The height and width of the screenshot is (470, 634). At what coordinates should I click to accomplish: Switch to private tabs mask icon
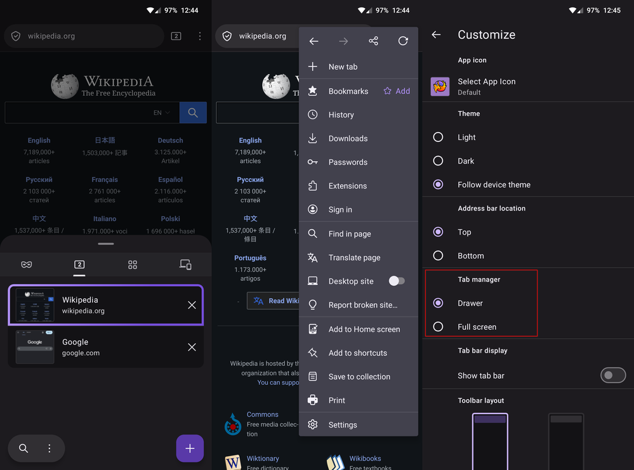pos(27,264)
